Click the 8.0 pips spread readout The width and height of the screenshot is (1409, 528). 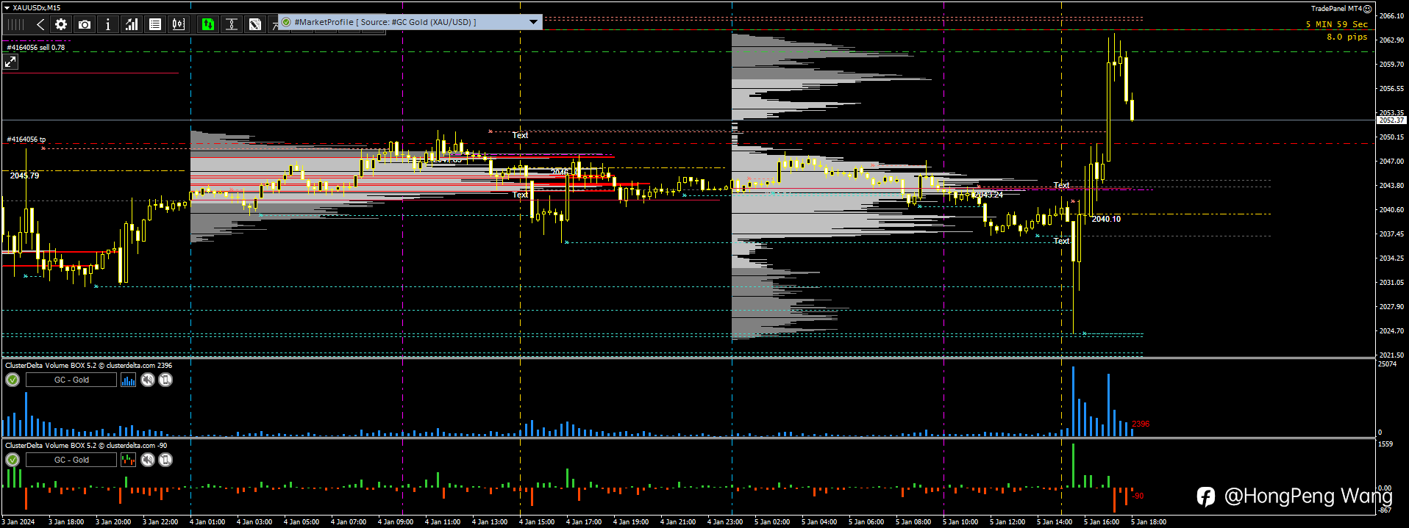1347,37
